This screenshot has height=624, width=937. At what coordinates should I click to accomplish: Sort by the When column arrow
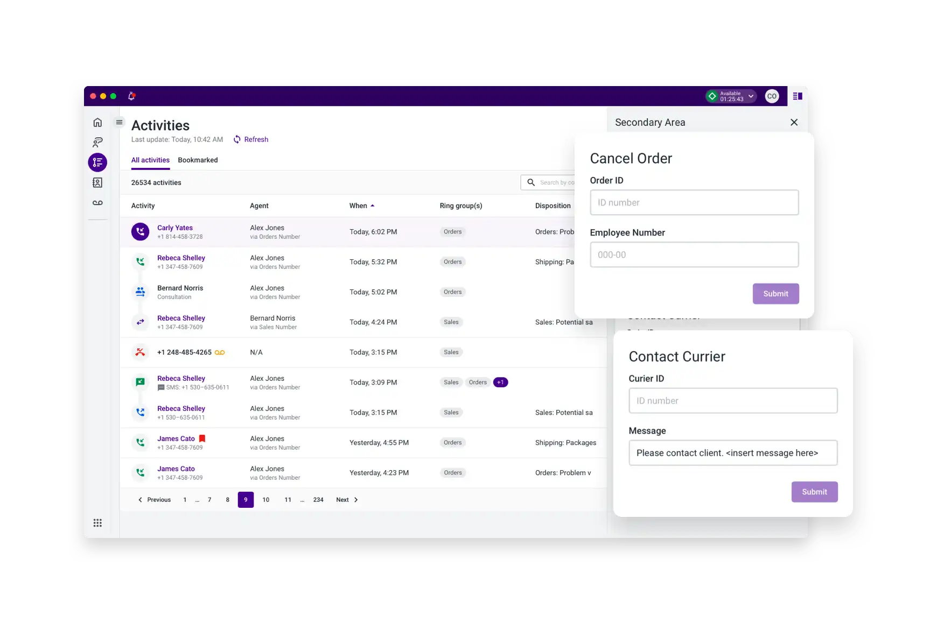pos(372,206)
